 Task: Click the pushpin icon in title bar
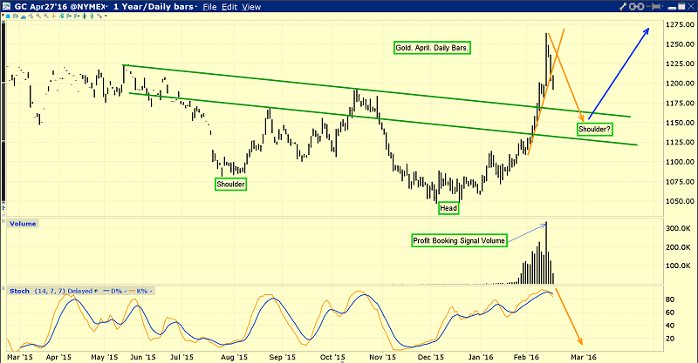(x=654, y=6)
